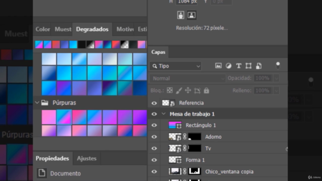Click link icon on Tv layer
Screen dimensions: 322x181
[185, 148]
